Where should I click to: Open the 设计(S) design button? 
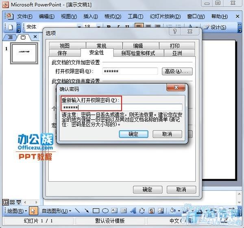coord(215,27)
